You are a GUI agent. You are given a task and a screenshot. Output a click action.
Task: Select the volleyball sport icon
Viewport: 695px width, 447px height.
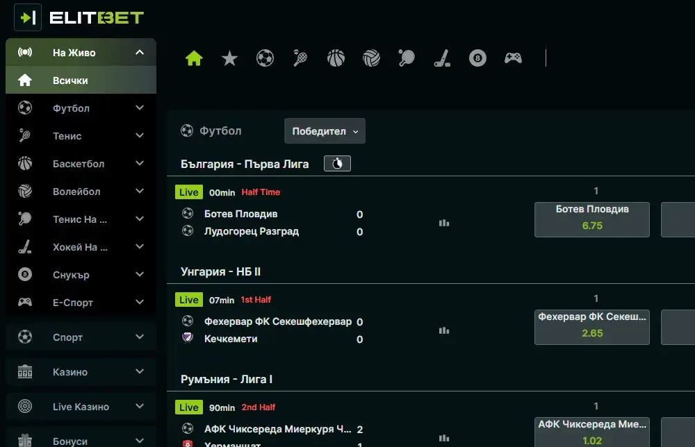370,58
